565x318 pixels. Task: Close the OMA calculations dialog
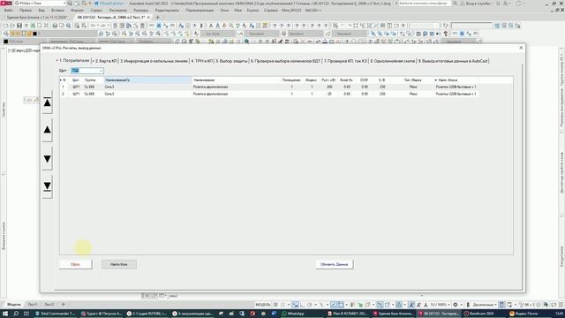coord(521,48)
